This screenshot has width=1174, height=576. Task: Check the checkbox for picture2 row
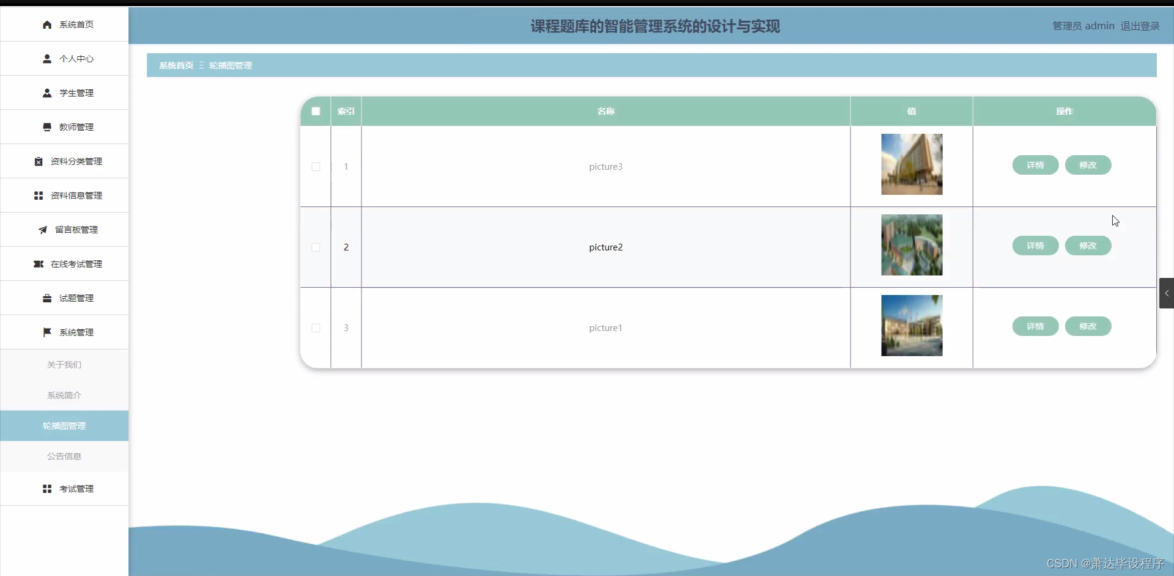316,247
